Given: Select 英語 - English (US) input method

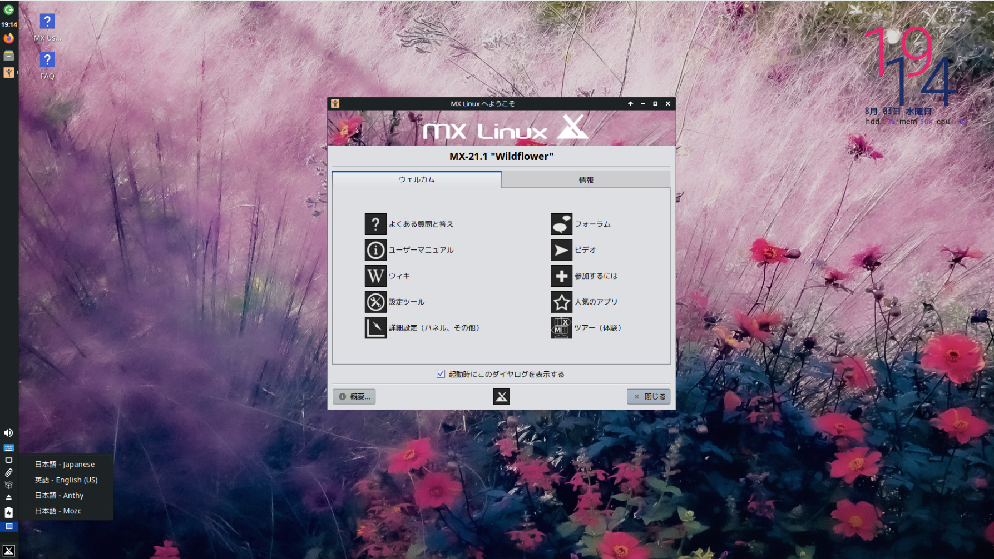Looking at the screenshot, I should point(66,480).
